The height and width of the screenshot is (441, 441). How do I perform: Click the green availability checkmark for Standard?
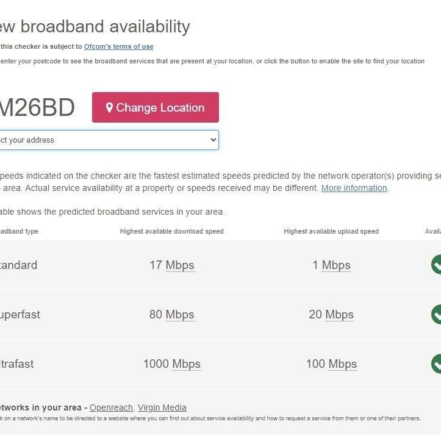(436, 265)
